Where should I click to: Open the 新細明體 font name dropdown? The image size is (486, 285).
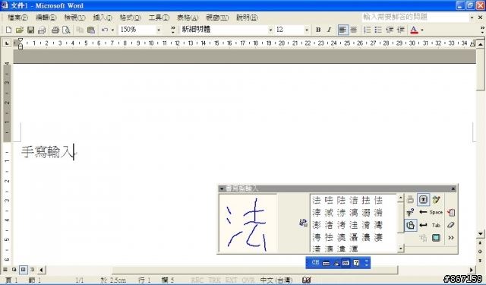click(270, 30)
